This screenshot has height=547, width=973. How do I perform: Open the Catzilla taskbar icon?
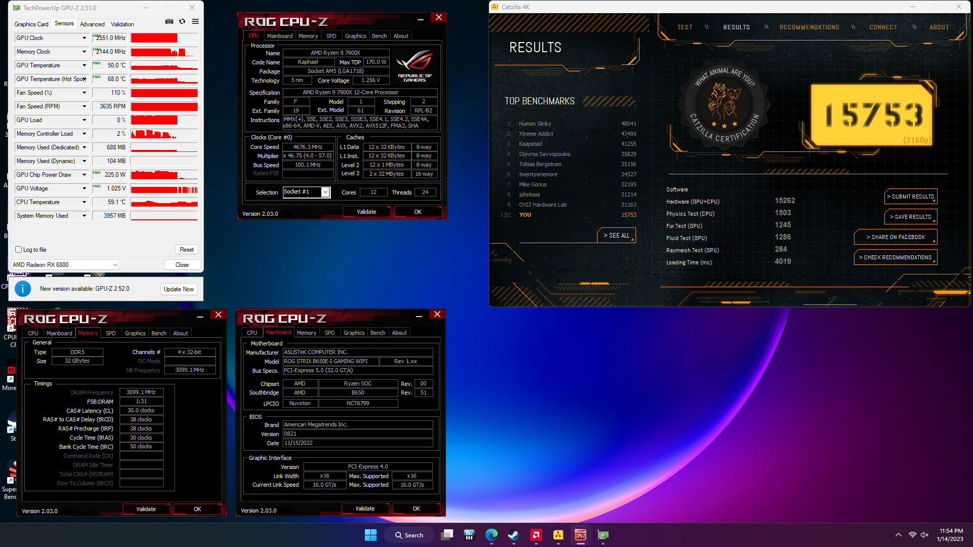[x=558, y=535]
